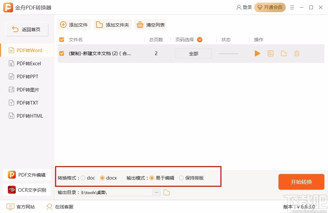The height and width of the screenshot is (213, 328).
Task: Launch PDF文件编辑 tool in the sidebar
Action: point(27,175)
